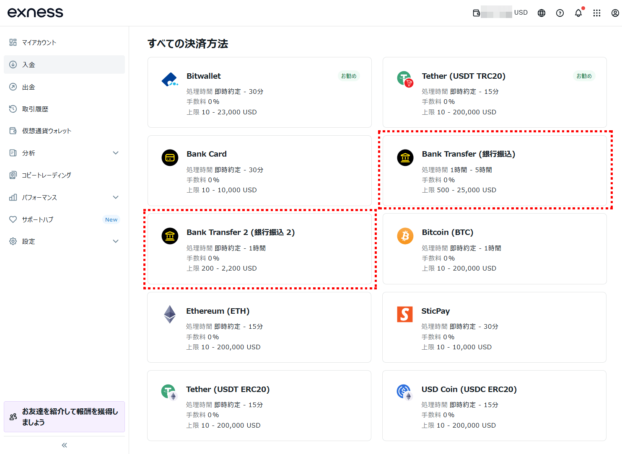Viewport: 622px width, 454px height.
Task: Open マイアカウント in the sidebar
Action: [x=64, y=42]
